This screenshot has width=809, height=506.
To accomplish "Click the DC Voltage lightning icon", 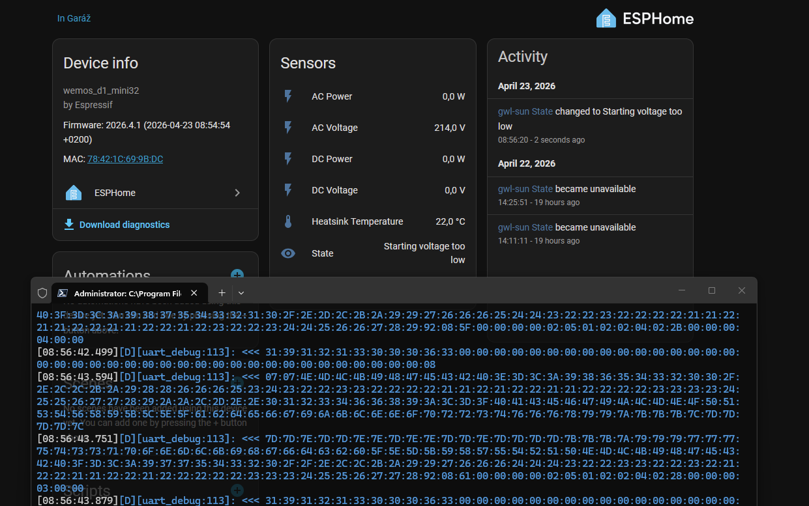I will click(288, 190).
